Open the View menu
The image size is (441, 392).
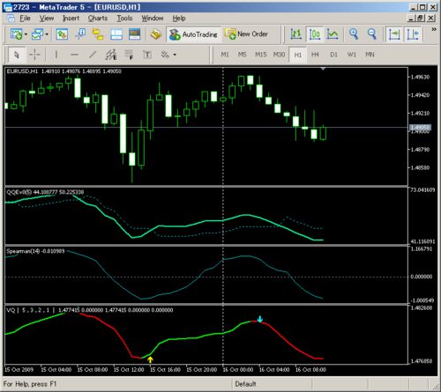[47, 18]
